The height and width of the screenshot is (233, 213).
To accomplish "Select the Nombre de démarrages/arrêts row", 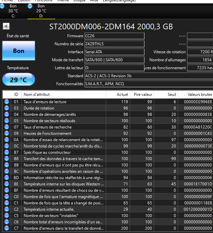I will 108,114.
